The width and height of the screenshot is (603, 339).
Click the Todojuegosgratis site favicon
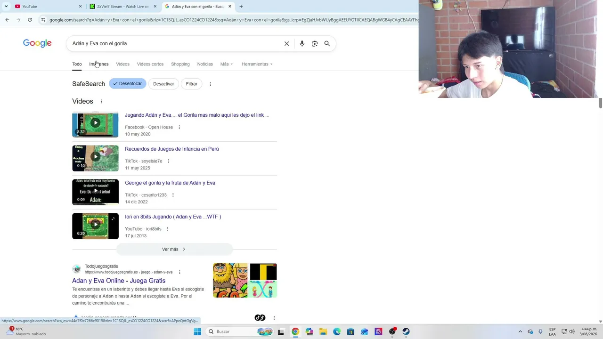[x=76, y=269]
